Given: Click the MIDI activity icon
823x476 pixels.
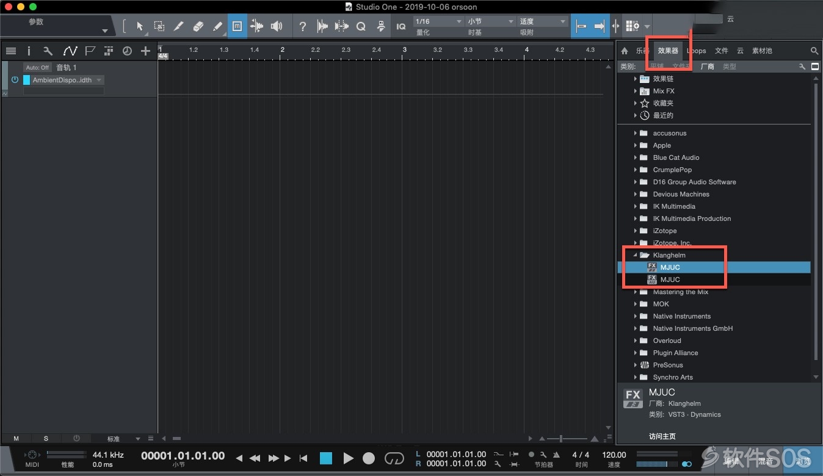Looking at the screenshot, I should tap(32, 455).
